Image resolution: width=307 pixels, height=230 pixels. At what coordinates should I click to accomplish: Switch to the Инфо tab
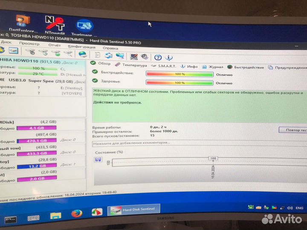pos(189,66)
